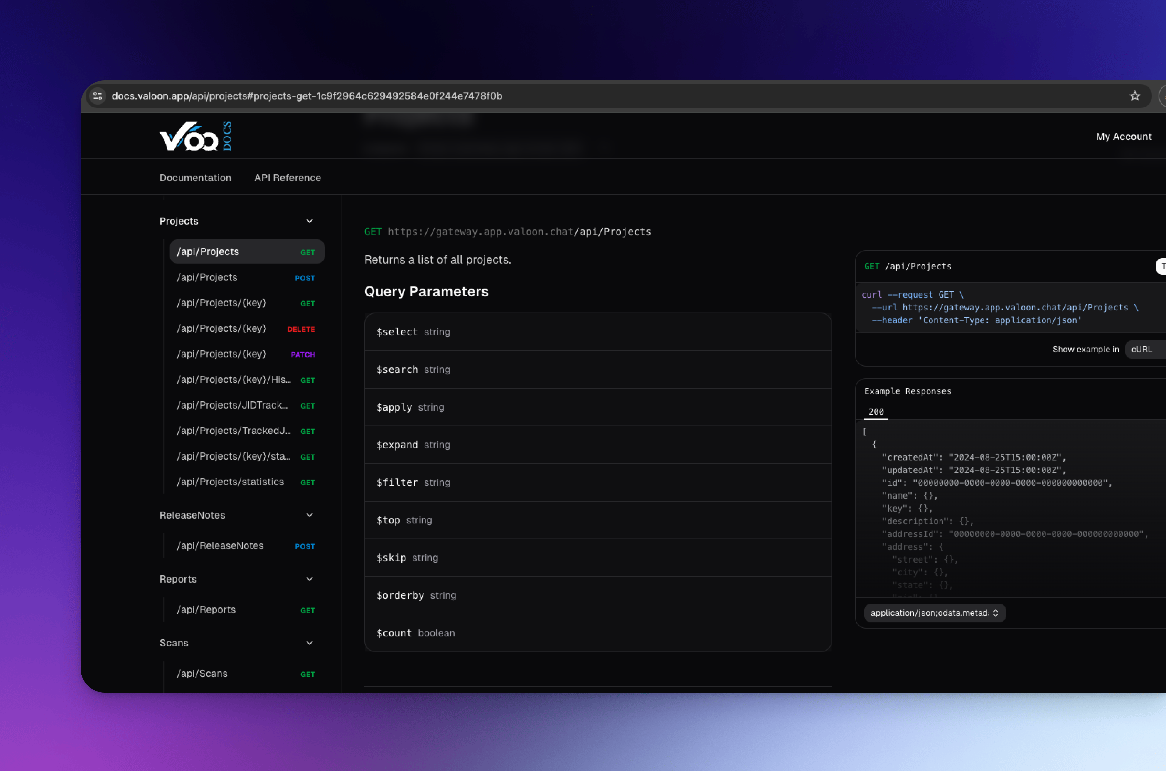
Task: Open the cURL example language dropdown
Action: tap(1144, 350)
